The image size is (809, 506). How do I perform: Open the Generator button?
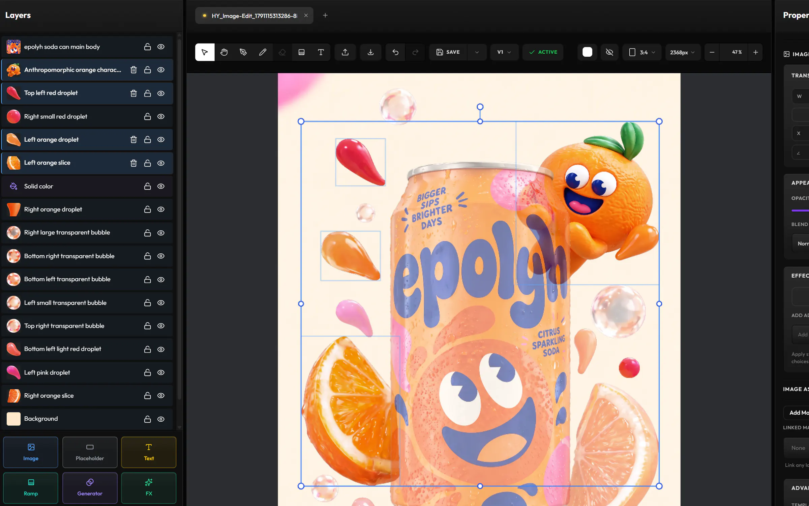pyautogui.click(x=90, y=488)
